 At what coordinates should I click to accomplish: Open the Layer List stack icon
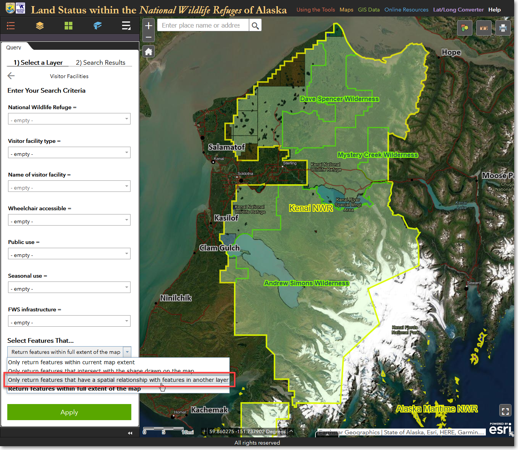click(40, 26)
